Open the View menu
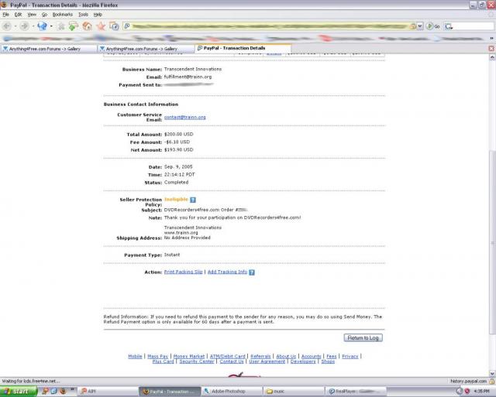Screen dimensions: 496x397 click(x=32, y=15)
